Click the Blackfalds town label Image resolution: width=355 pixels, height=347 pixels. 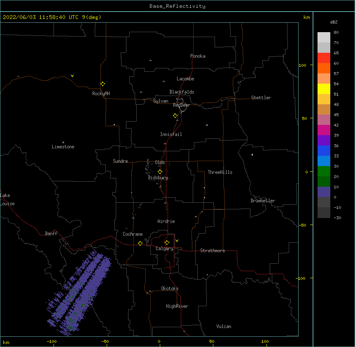tap(182, 92)
